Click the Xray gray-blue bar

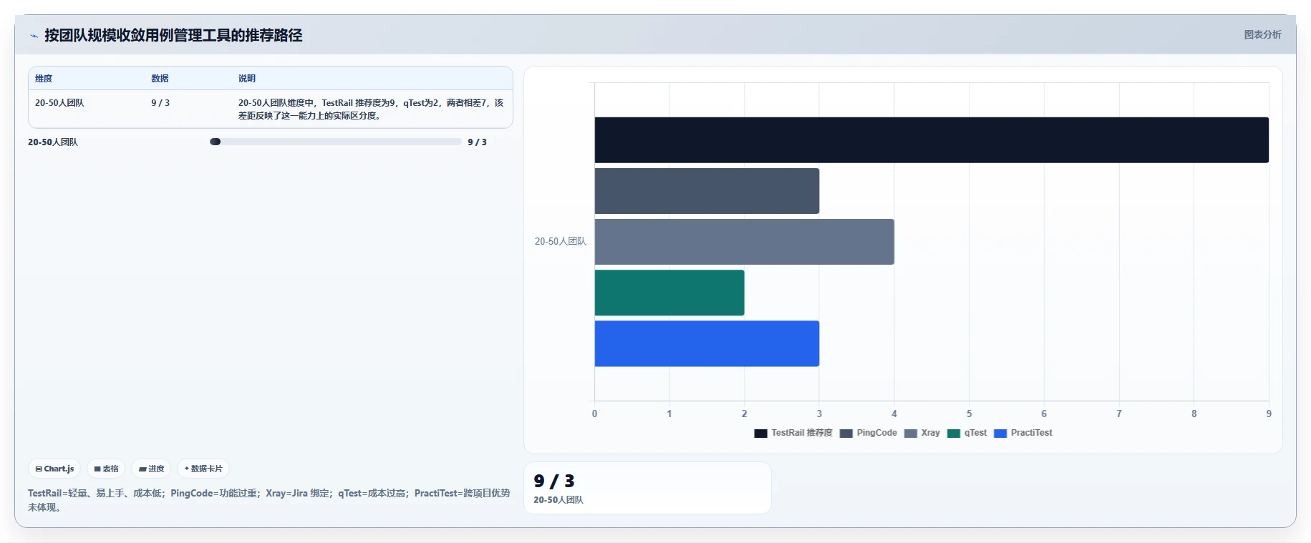(x=745, y=242)
